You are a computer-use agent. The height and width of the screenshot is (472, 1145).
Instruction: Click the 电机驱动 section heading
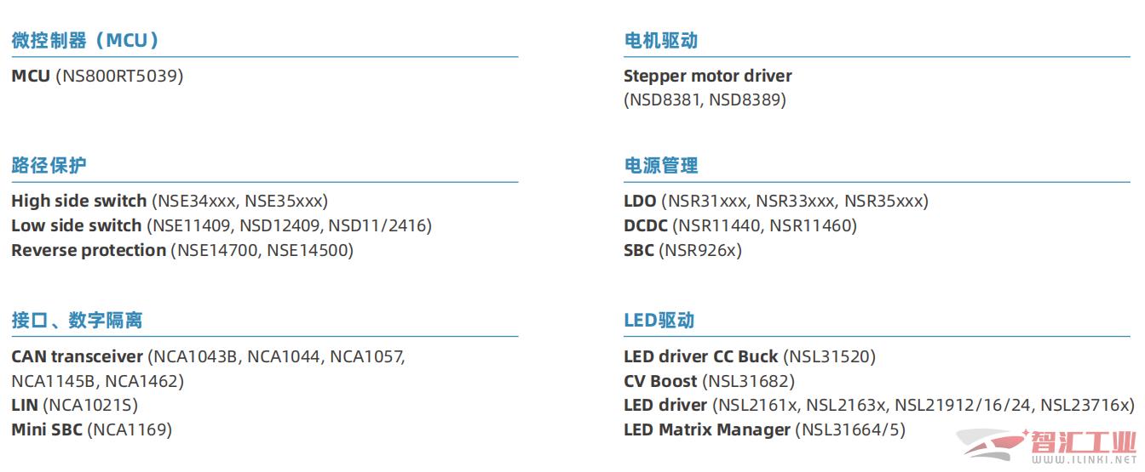coord(661,40)
